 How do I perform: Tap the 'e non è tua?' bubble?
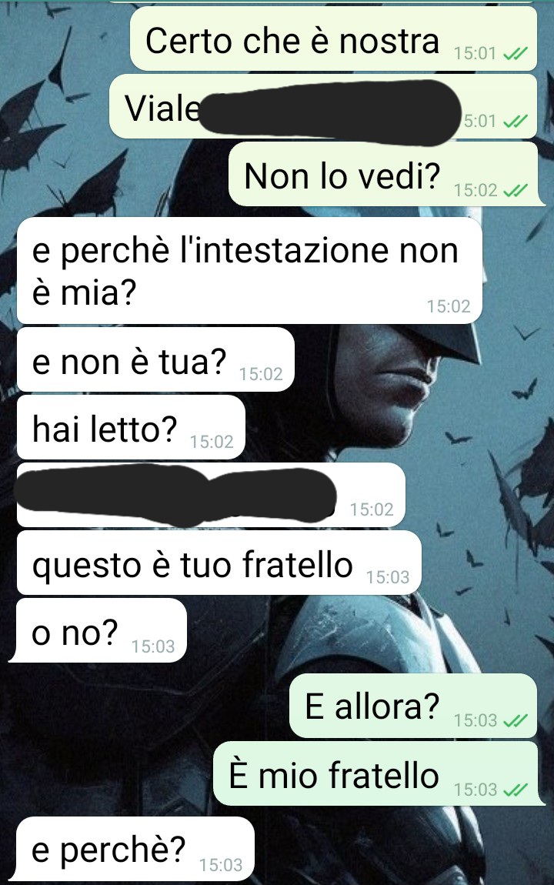tap(155, 359)
